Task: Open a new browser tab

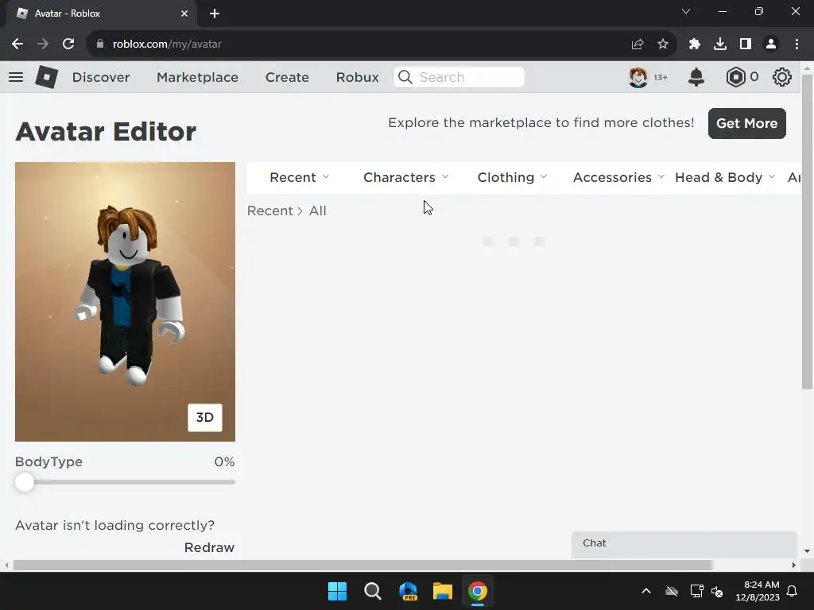Action: (x=215, y=14)
